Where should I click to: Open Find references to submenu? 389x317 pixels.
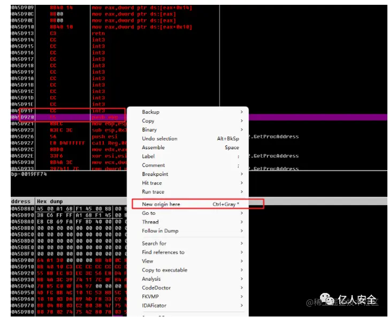point(188,252)
